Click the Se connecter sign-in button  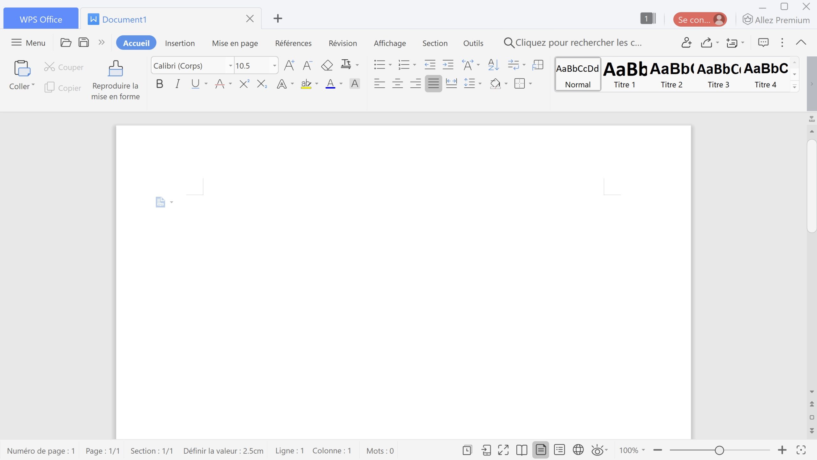[x=700, y=19]
